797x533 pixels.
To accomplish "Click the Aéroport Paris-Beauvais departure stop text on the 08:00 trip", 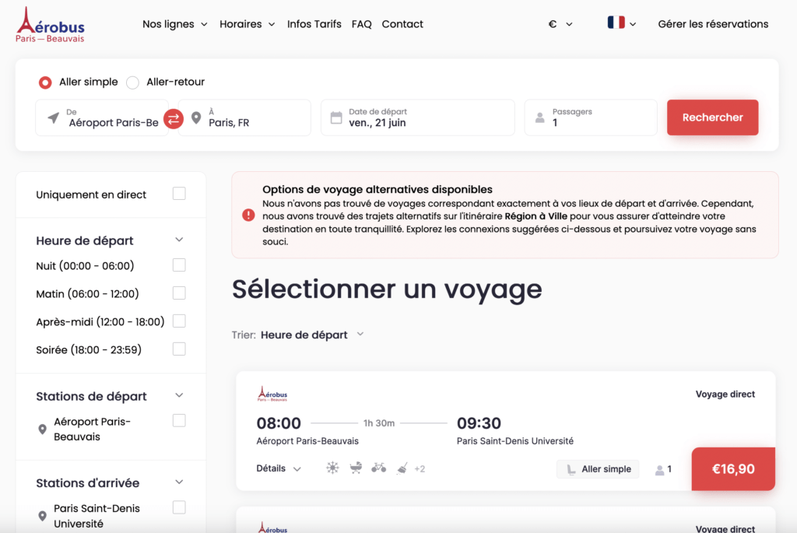I will click(x=307, y=441).
